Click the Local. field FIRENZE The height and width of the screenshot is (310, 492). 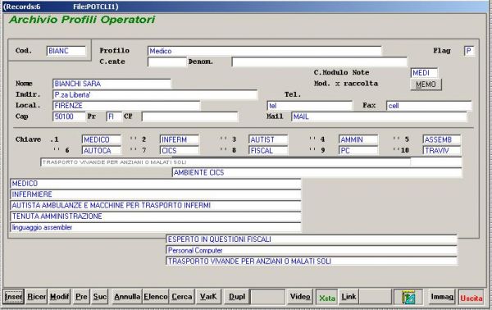pos(126,106)
